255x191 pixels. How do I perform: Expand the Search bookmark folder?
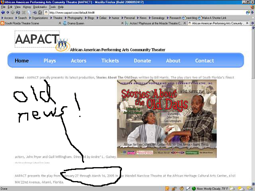tap(21, 18)
